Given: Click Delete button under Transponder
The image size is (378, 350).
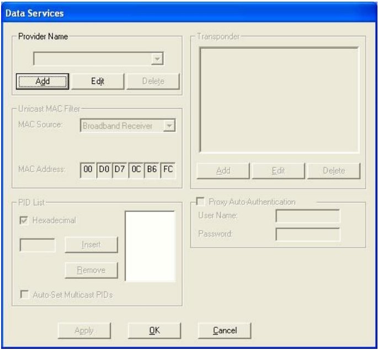Looking at the screenshot, I should (334, 171).
